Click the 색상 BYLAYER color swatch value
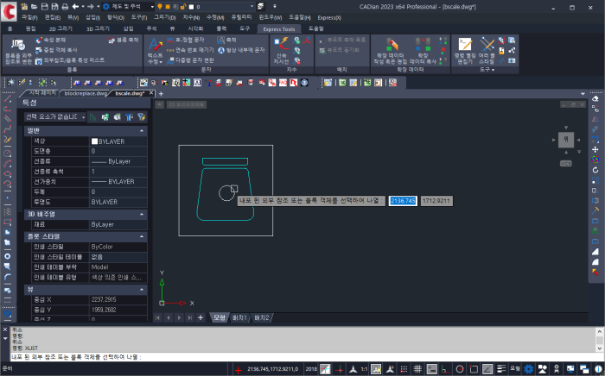 tap(118, 141)
